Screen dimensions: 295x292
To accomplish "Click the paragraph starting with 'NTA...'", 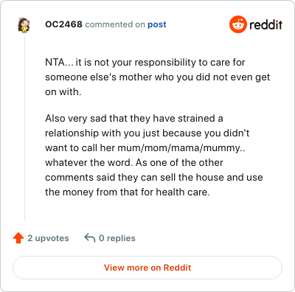I will (x=157, y=77).
